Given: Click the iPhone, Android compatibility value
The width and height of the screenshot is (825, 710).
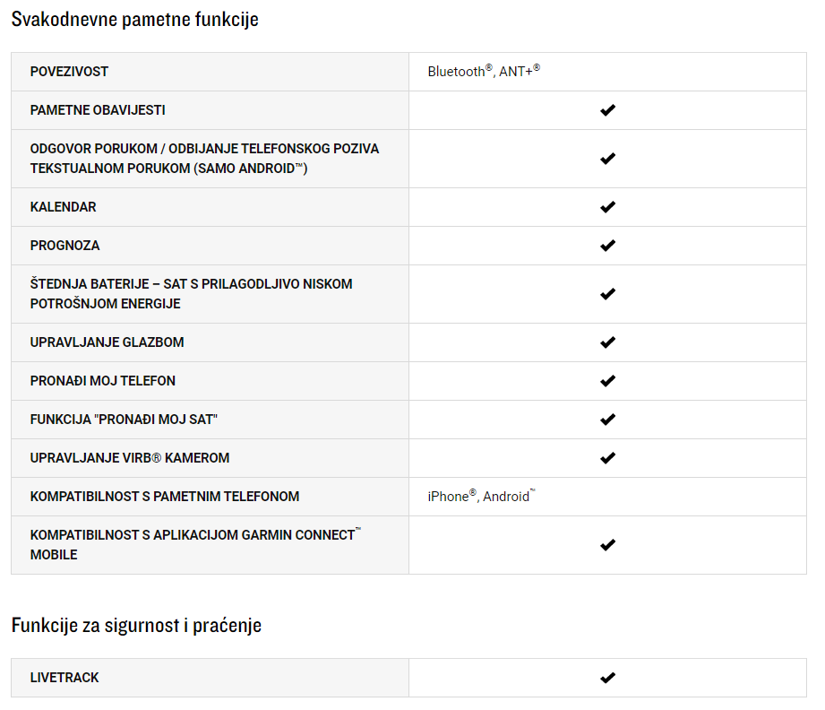Looking at the screenshot, I should (x=481, y=496).
